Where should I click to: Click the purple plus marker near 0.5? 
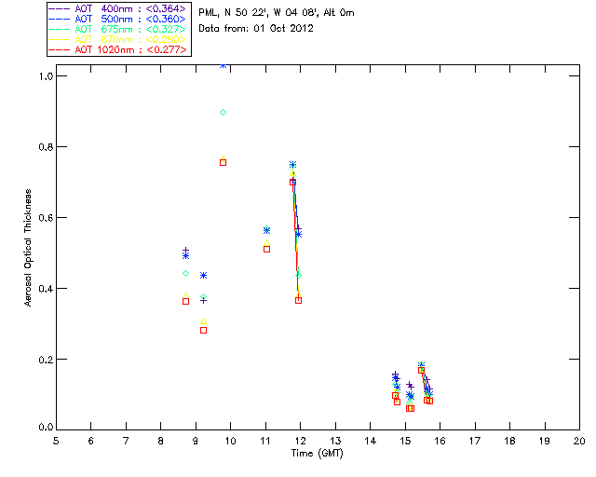(x=185, y=251)
